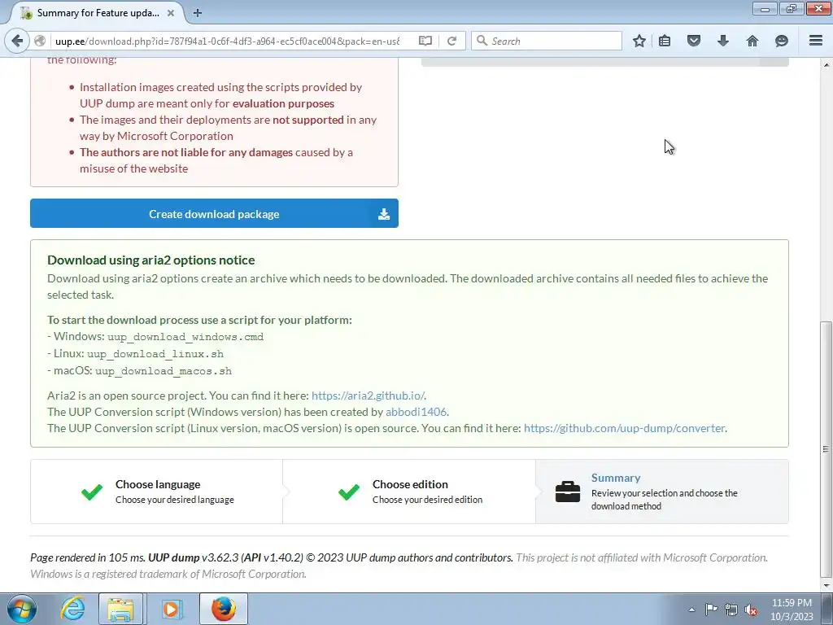Open the taskbar clock showing 11:59 PM

tap(792, 610)
